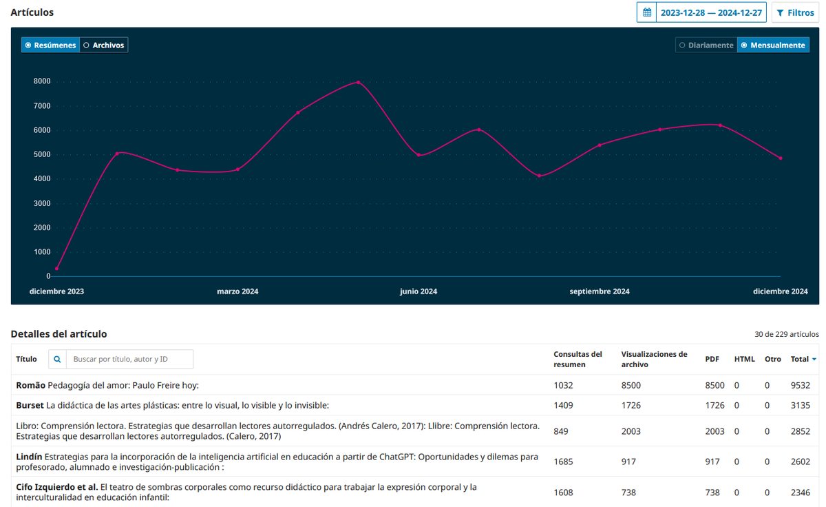Click the chart peak data point near 8000
This screenshot has height=507, width=826.
pyautogui.click(x=358, y=82)
